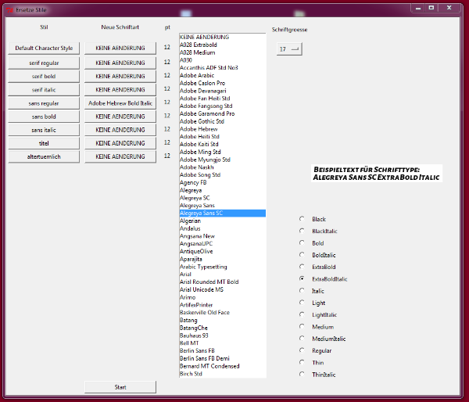The height and width of the screenshot is (402, 469).
Task: Select Baskerville Old Face in the list
Action: click(x=205, y=313)
